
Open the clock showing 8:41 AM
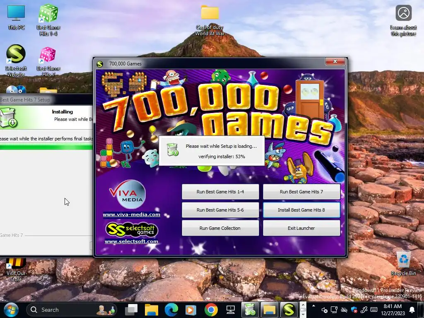(x=393, y=310)
